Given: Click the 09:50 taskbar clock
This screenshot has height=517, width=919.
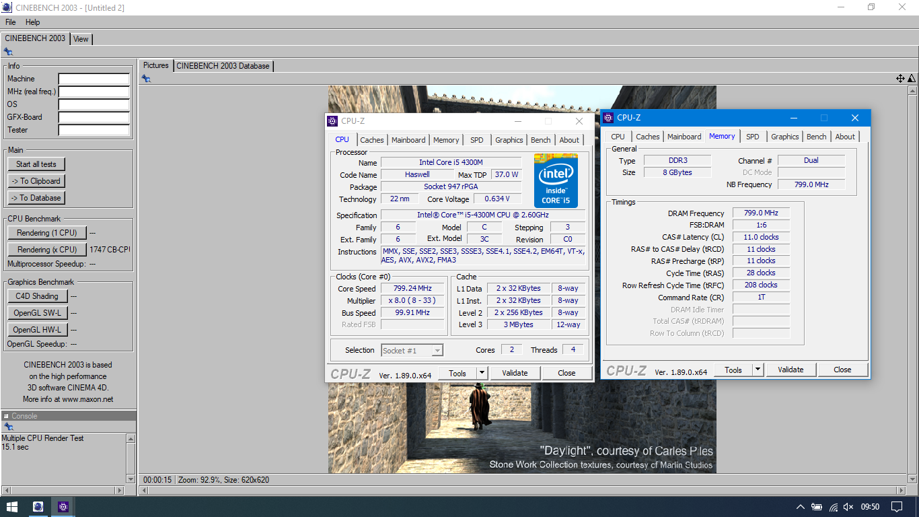Looking at the screenshot, I should pyautogui.click(x=870, y=507).
